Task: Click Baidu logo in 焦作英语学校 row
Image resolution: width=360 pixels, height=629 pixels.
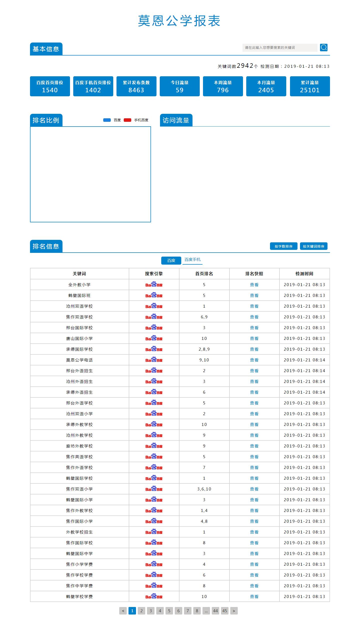Action: (x=154, y=457)
